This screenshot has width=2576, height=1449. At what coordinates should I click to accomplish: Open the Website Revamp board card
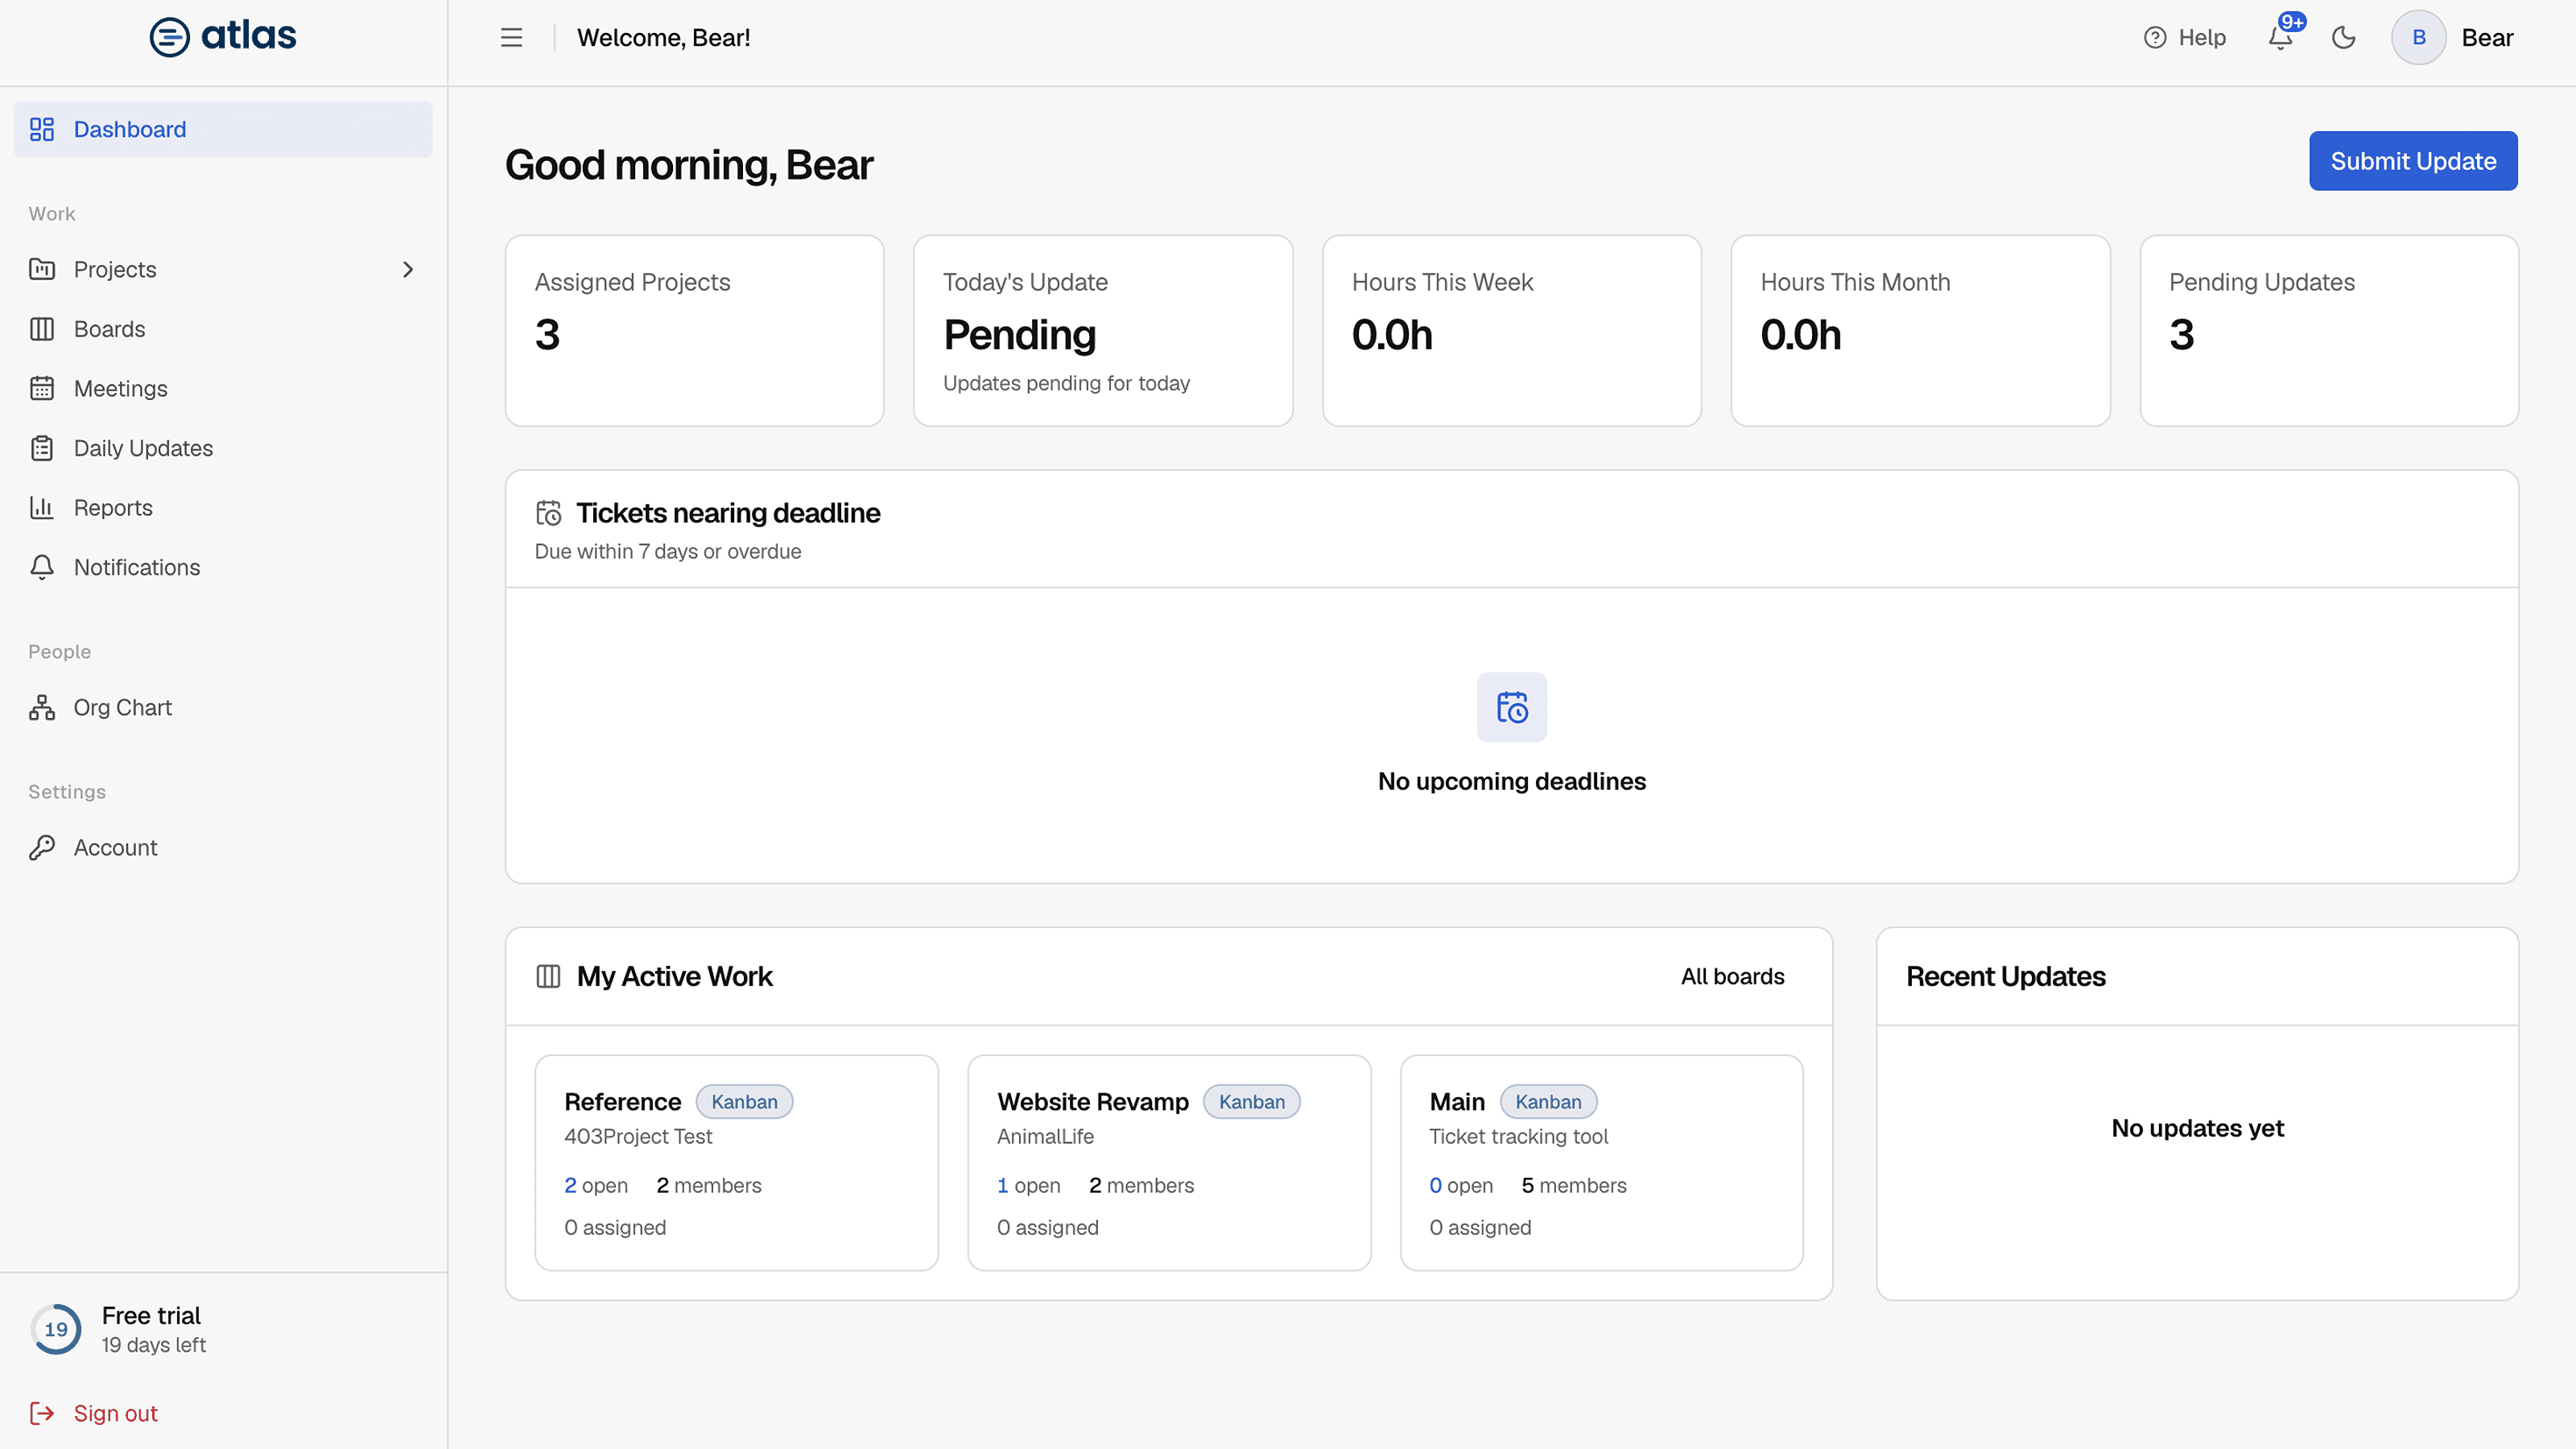coord(1169,1162)
